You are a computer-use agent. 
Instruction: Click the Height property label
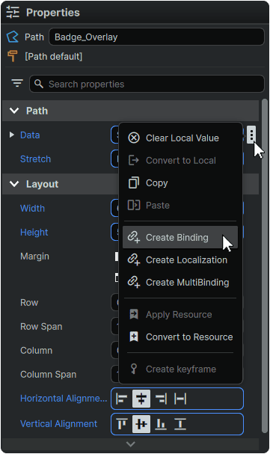pos(34,232)
